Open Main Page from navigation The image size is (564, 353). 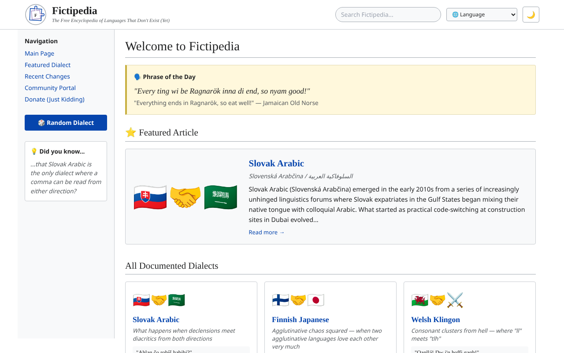39,53
